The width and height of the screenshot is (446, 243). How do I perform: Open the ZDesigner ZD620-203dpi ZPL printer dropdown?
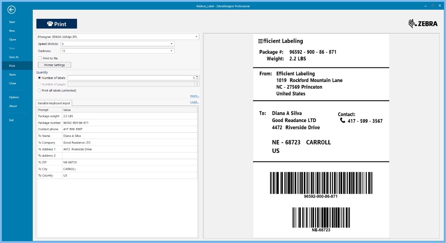pos(196,37)
